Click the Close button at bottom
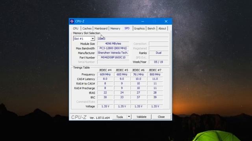Viewport: 252px width, 141px height. tap(161, 117)
